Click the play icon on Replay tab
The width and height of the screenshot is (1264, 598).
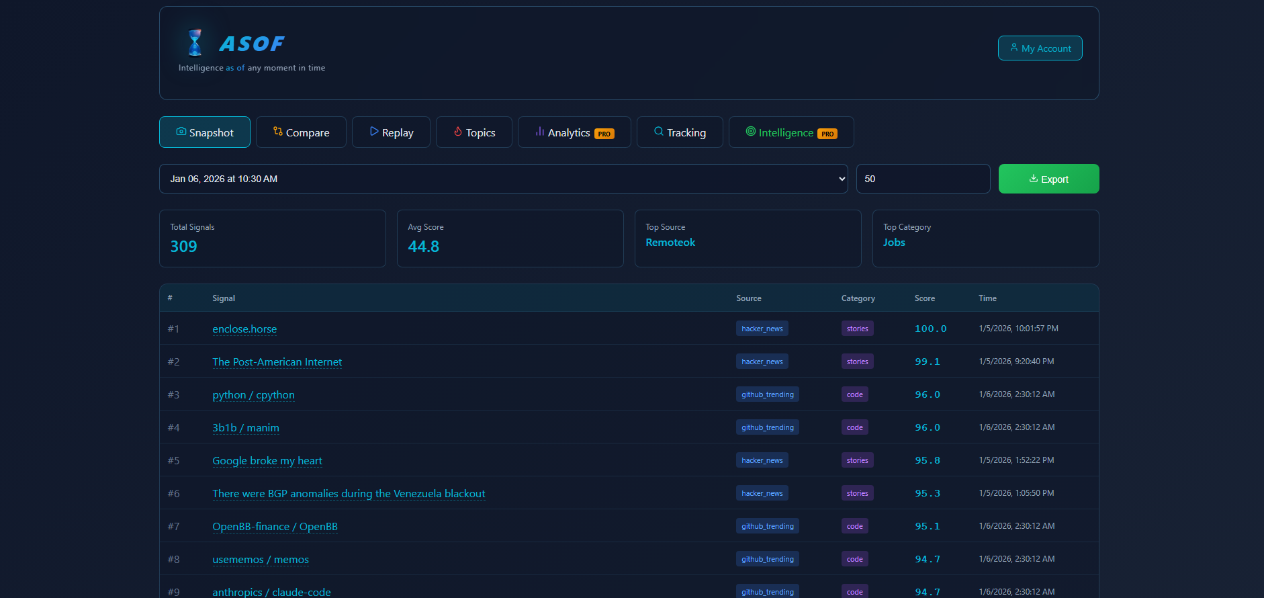pos(374,132)
